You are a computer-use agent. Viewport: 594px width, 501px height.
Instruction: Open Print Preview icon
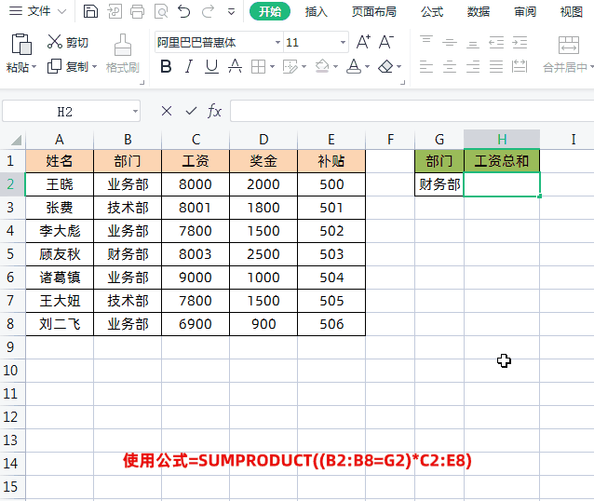pyautogui.click(x=161, y=12)
